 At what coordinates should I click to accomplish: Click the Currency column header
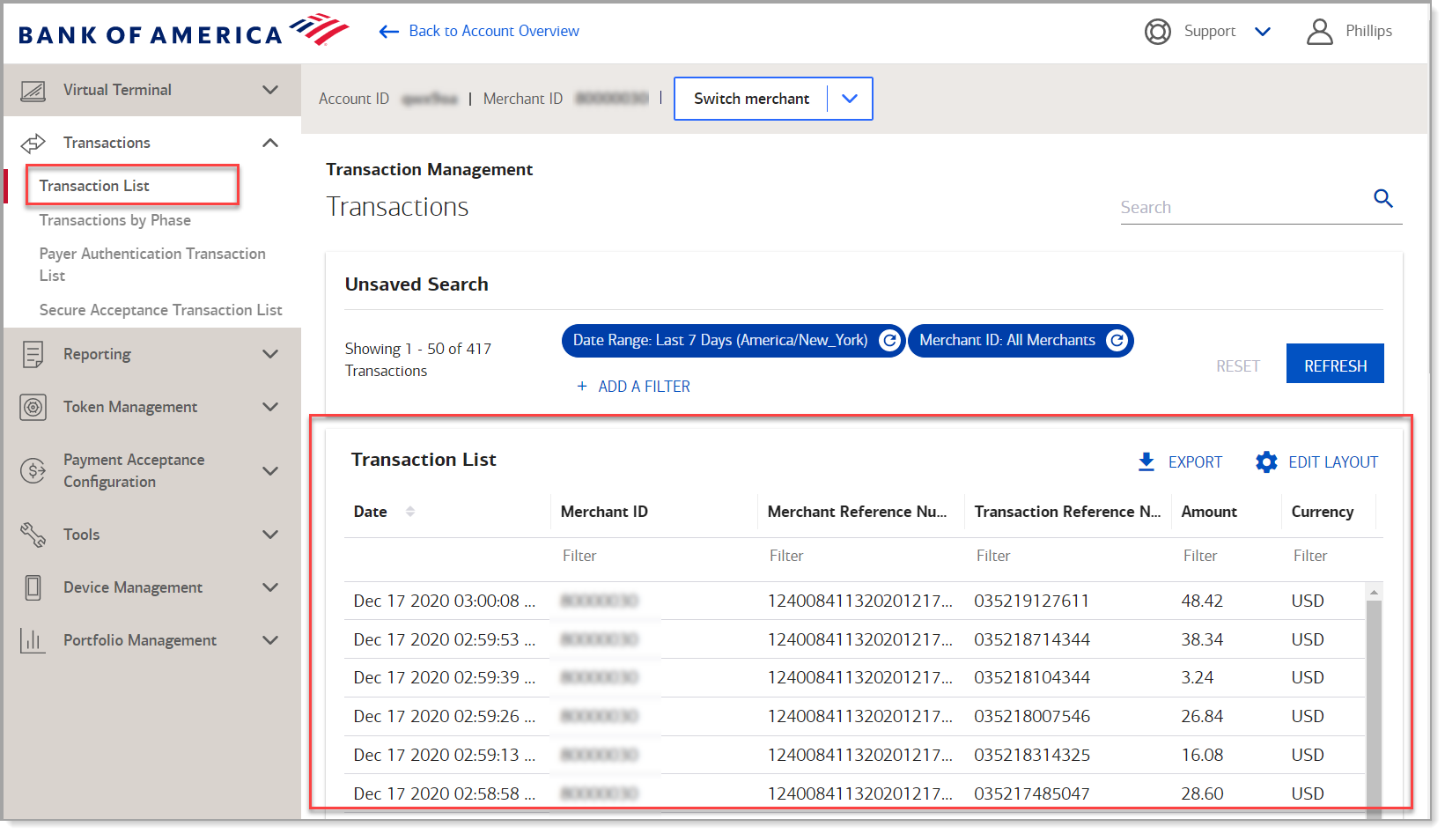point(1323,512)
